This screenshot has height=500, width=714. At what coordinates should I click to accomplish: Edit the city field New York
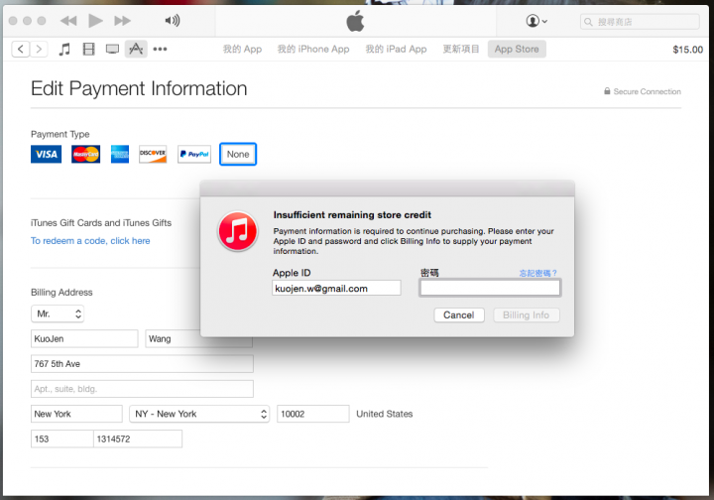pos(76,414)
